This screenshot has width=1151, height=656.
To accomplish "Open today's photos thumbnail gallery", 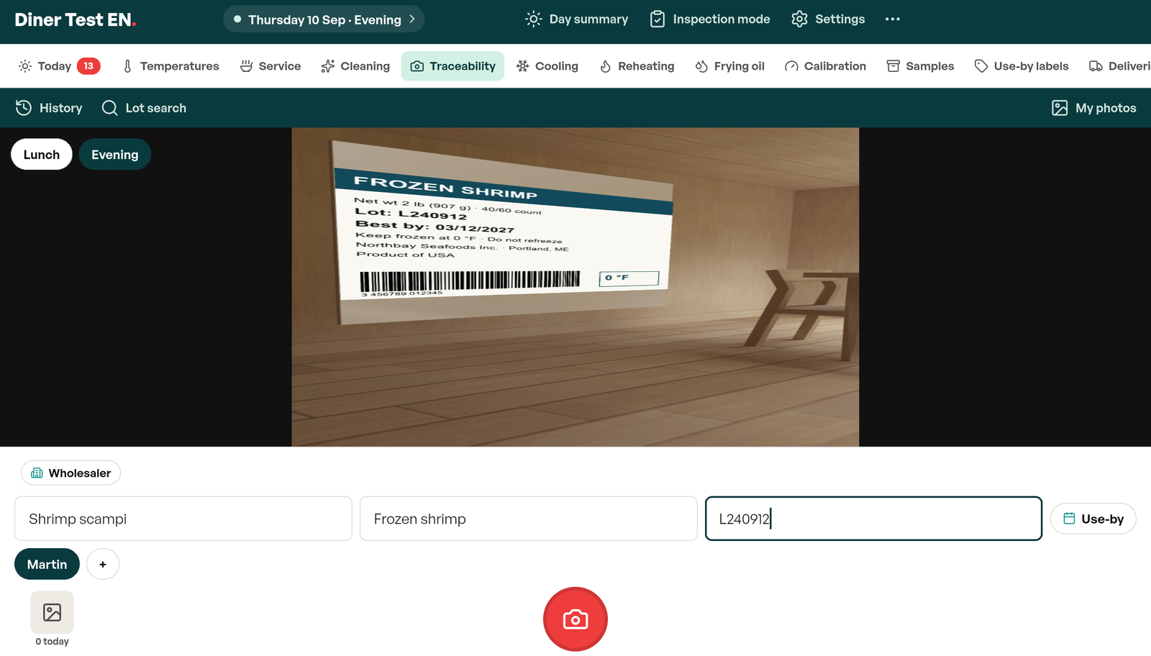I will 52,613.
